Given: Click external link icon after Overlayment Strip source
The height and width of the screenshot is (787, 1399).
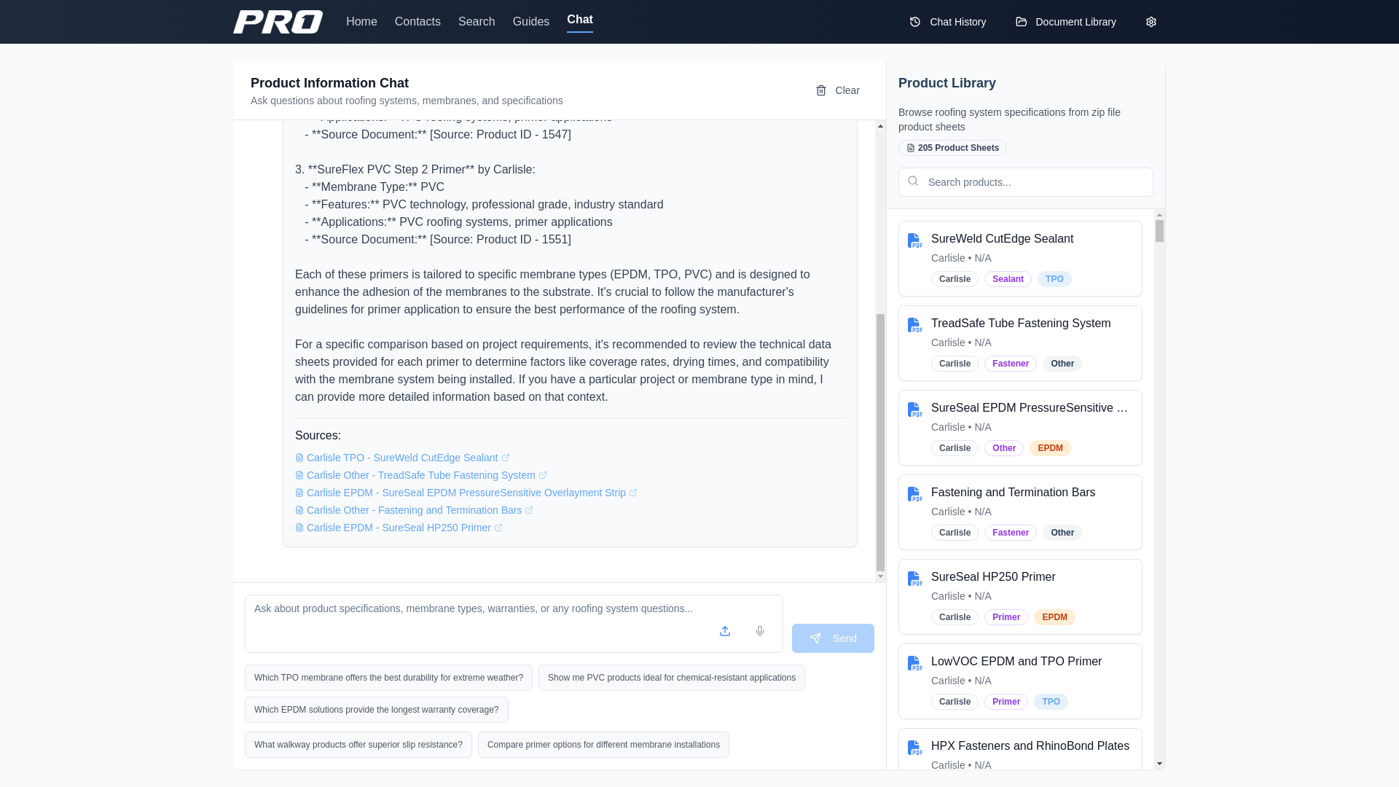Looking at the screenshot, I should click(633, 493).
